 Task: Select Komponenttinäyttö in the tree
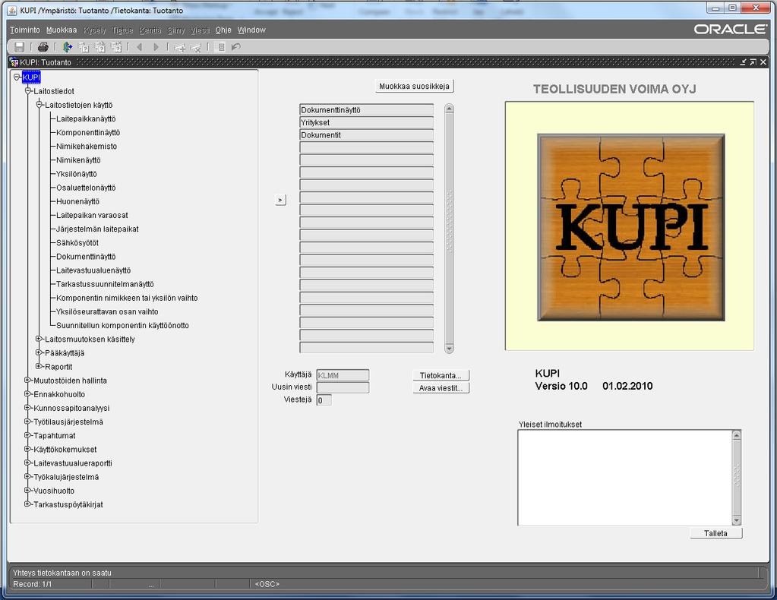[88, 133]
